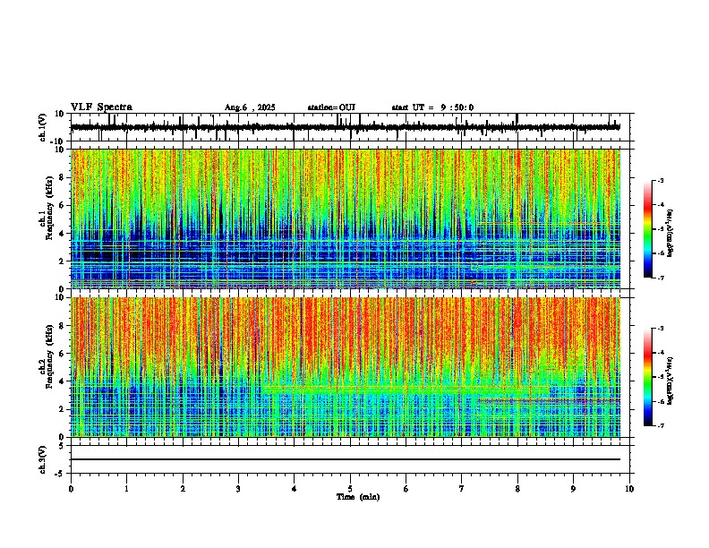Click the time axis tick label "5"
The image size is (709, 548).
[350, 489]
